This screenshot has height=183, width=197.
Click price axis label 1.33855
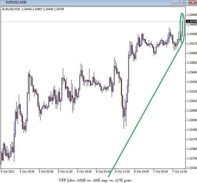pos(192,63)
